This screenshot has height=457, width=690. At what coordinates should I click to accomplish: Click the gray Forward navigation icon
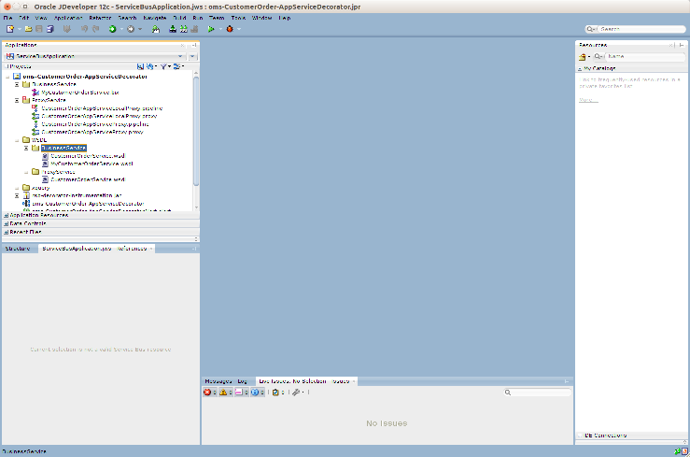pyautogui.click(x=131, y=29)
